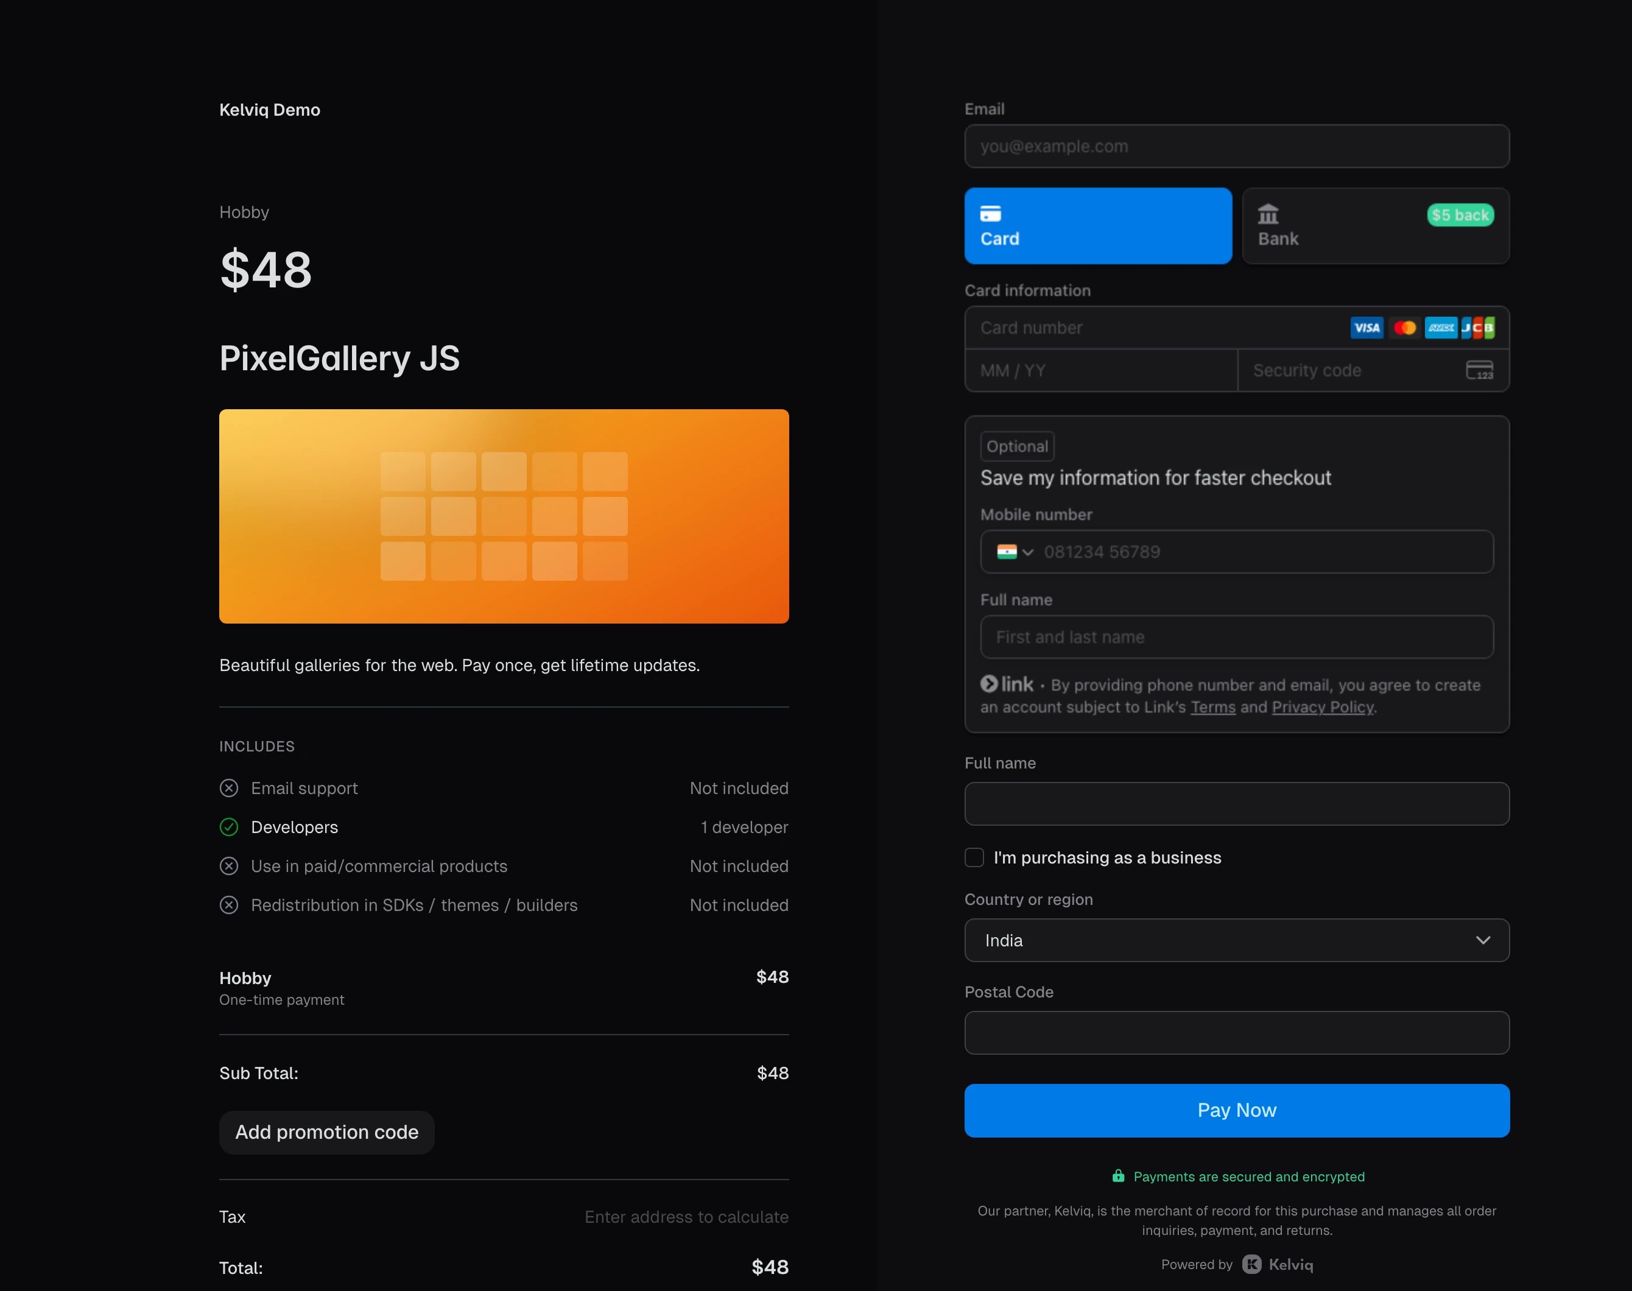Click the '1 developer' value
The image size is (1632, 1291).
[x=745, y=827]
